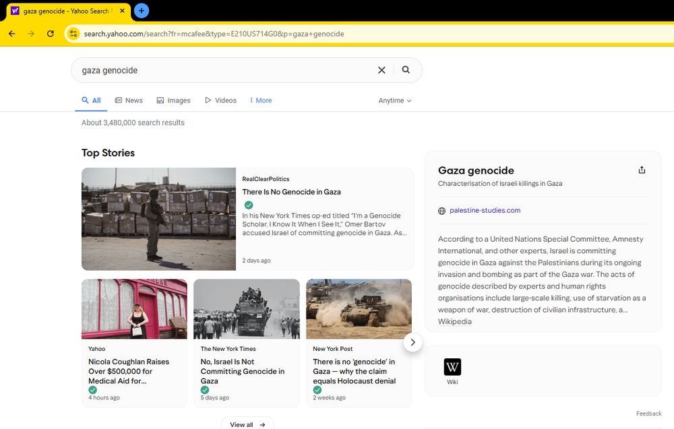Open the New York Post genocide claim story
674x429 pixels.
pos(355,371)
